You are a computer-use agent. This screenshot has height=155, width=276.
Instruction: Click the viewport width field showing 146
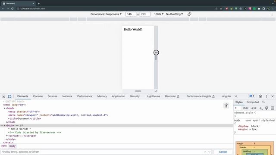131,14
